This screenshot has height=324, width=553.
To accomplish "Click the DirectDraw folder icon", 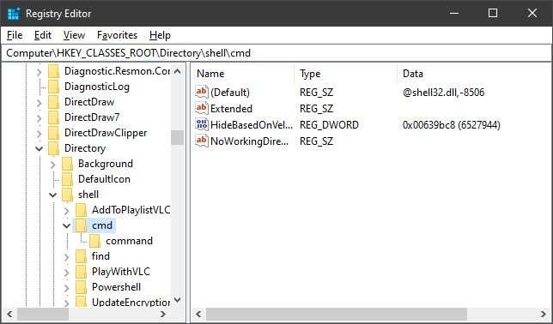I will (53, 102).
